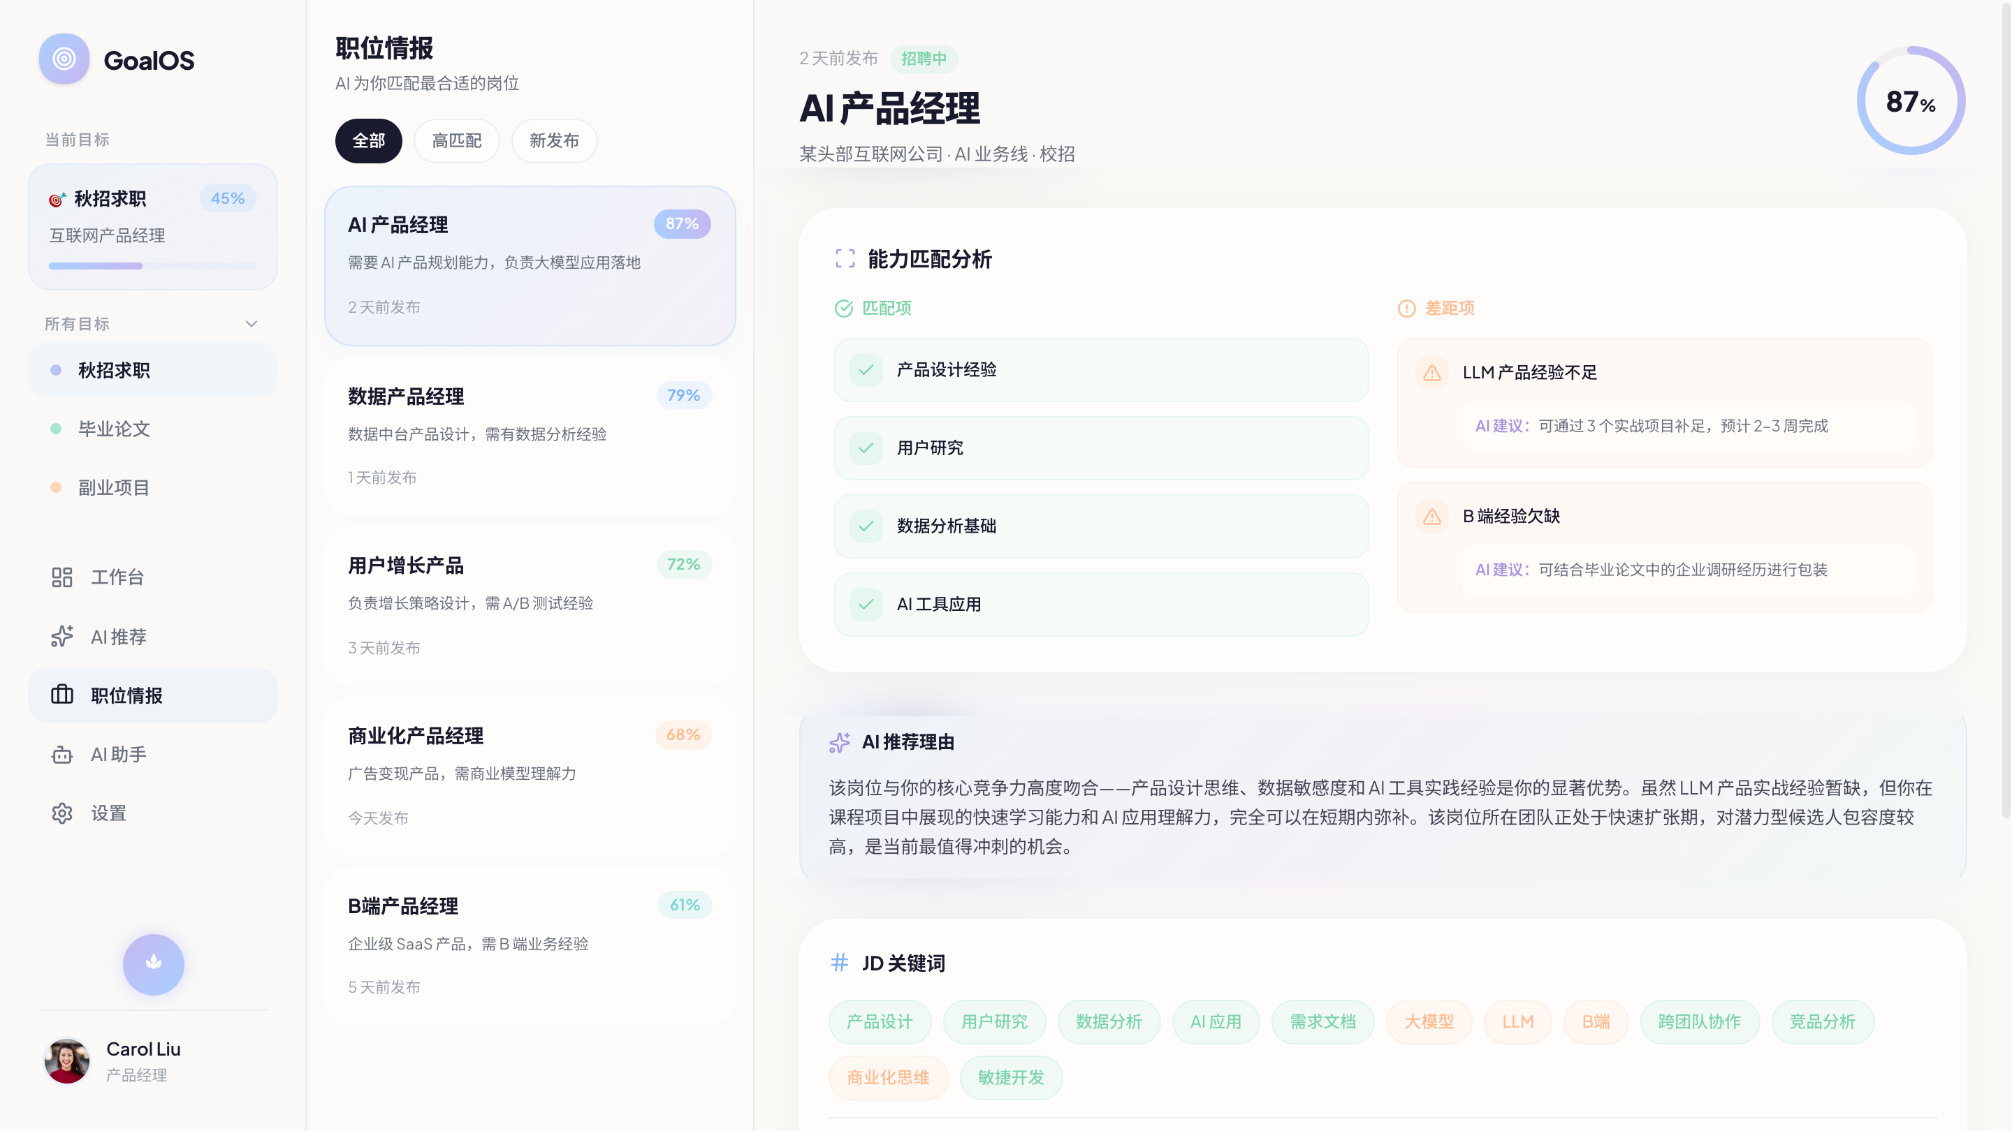Screen dimensions: 2012x1131
Task: Click the AI 应用 keyword tag
Action: [x=1216, y=1021]
